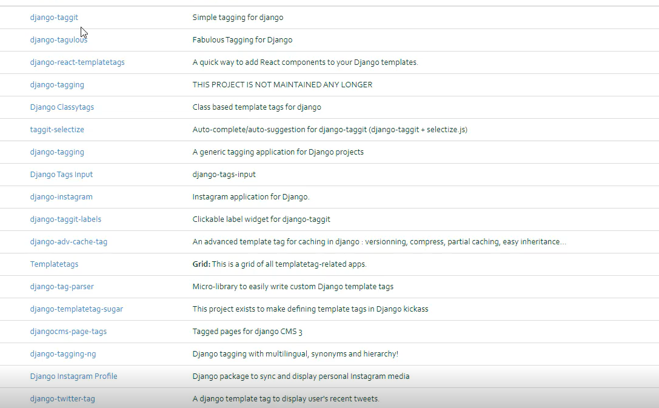Open the django-adv-cache-tag link
Screen dimensions: 659x408
[69, 242]
